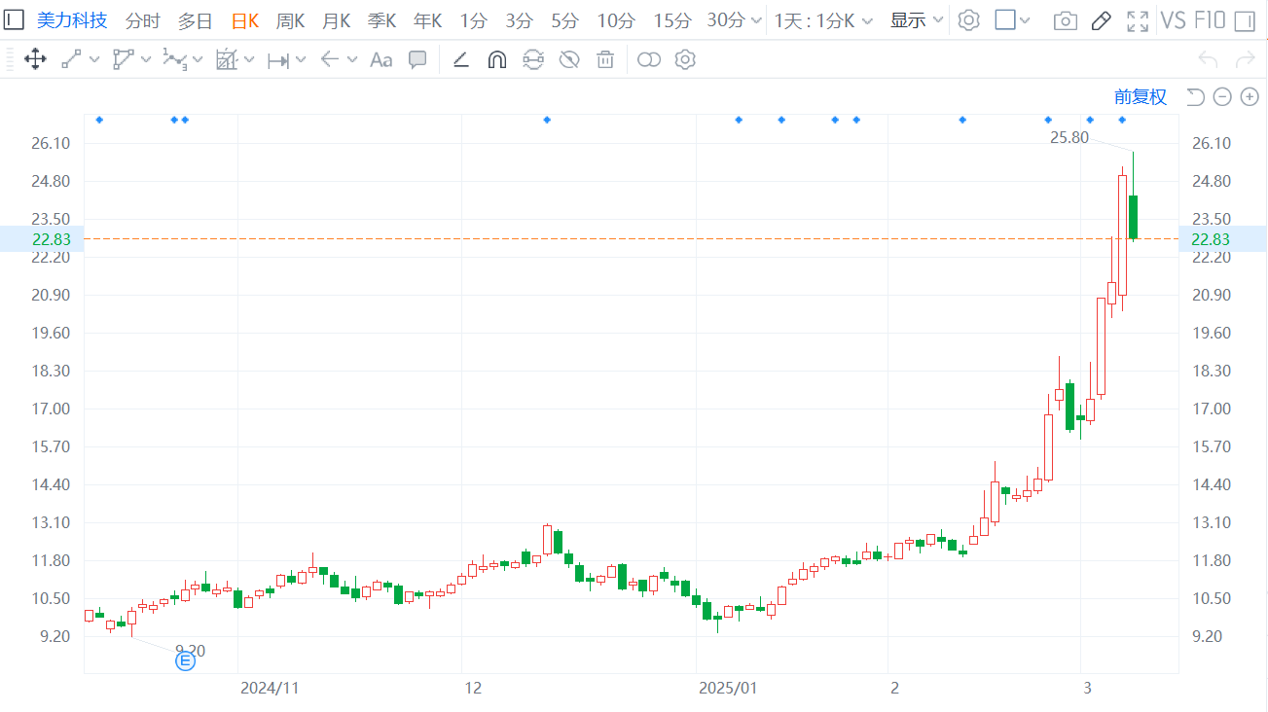Click the square layout icon
Image resolution: width=1268 pixels, height=712 pixels.
[x=1005, y=20]
